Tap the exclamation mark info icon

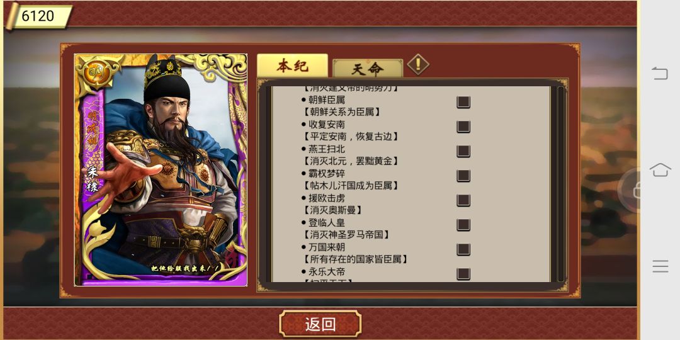pyautogui.click(x=418, y=65)
